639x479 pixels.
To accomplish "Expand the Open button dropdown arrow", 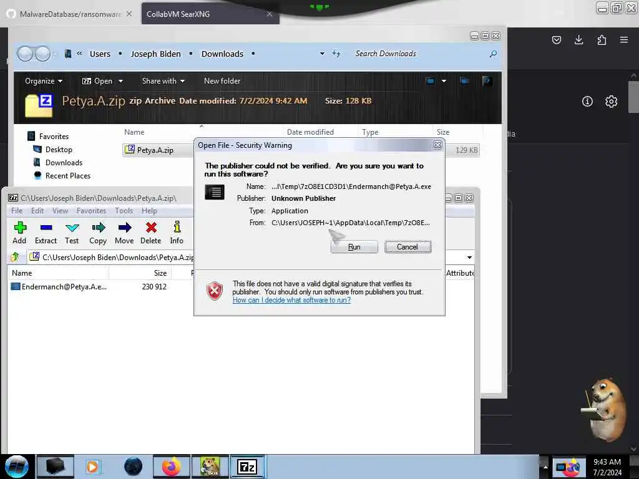I will (x=120, y=81).
